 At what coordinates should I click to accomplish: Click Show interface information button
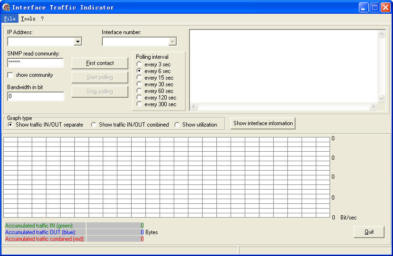[263, 123]
